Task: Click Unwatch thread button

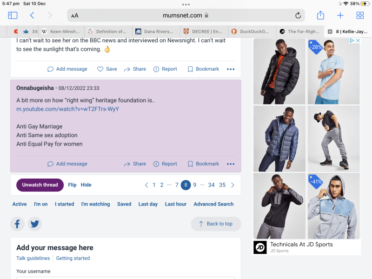Action: 40,185
